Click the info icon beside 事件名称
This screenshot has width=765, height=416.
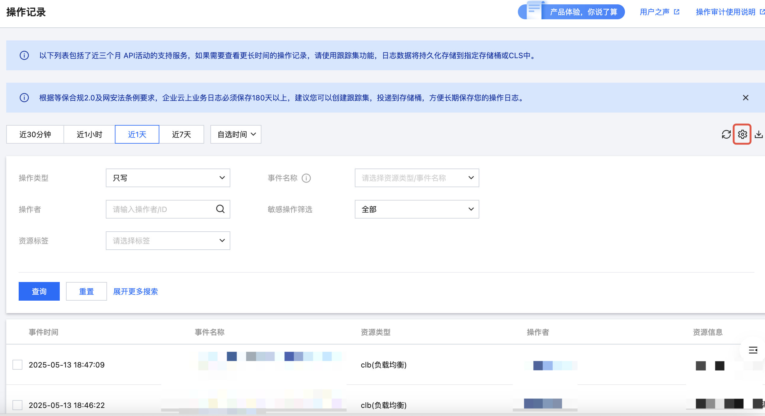tap(306, 178)
